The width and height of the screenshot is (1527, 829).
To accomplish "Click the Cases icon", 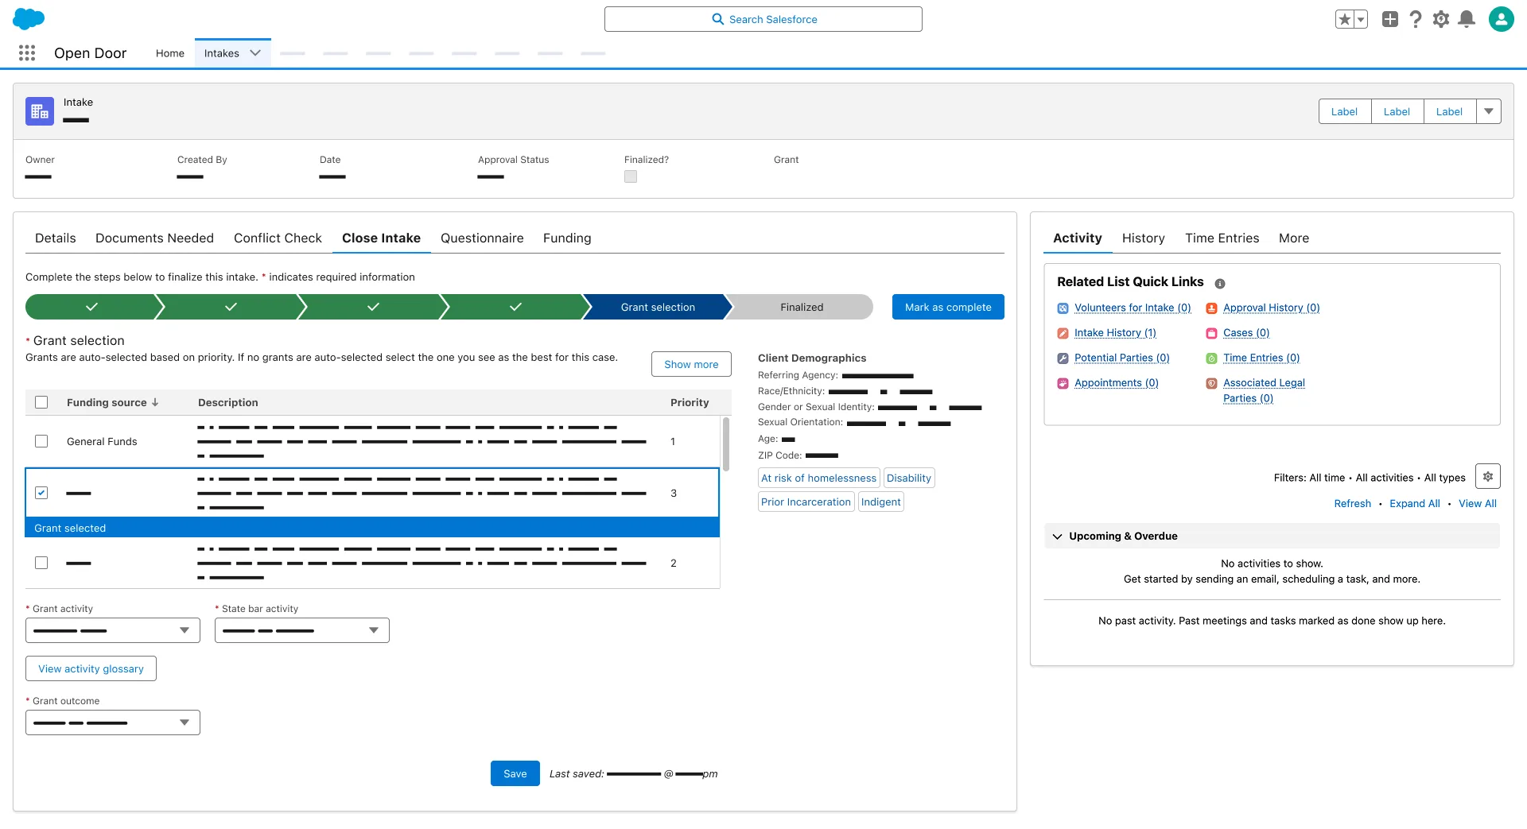I will (x=1211, y=333).
